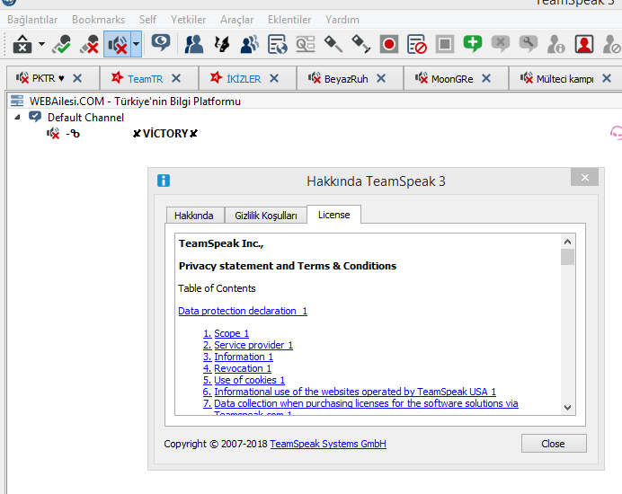The width and height of the screenshot is (622, 494).
Task: Open the Self menu
Action: click(147, 20)
